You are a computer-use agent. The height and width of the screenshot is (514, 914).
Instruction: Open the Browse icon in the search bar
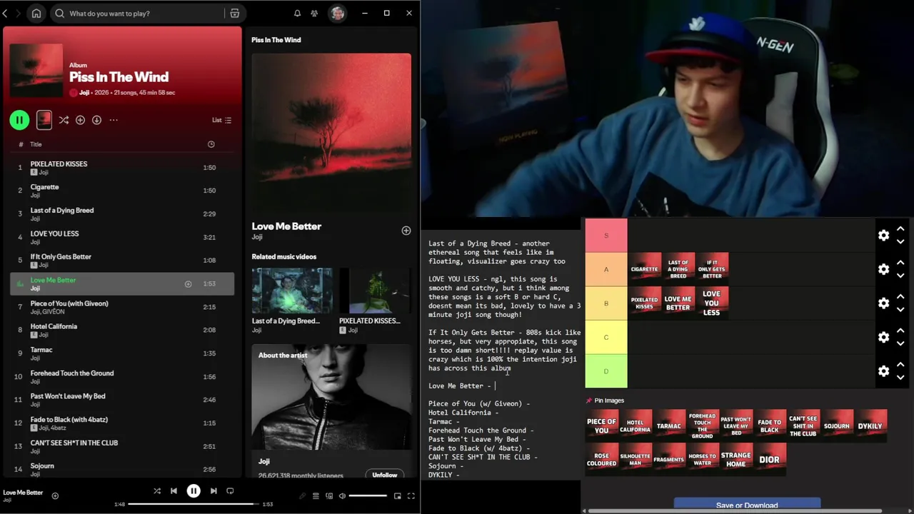234,13
